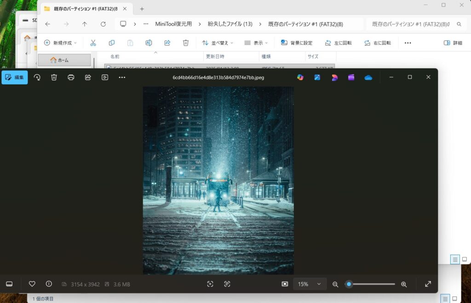Delete the photo with the trash icon
This screenshot has height=303, width=471.
click(x=54, y=78)
